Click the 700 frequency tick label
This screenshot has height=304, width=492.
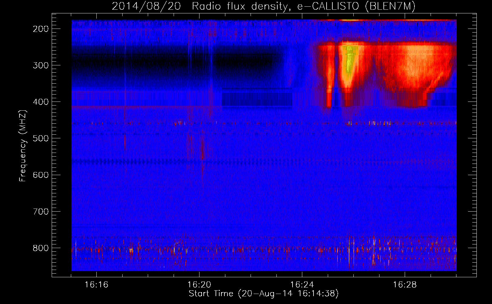(41, 212)
